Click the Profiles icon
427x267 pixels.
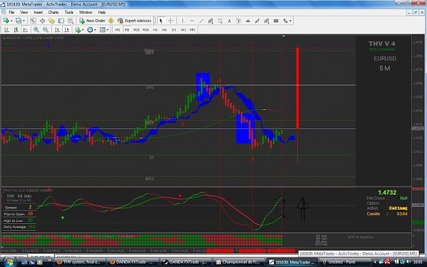[18, 20]
